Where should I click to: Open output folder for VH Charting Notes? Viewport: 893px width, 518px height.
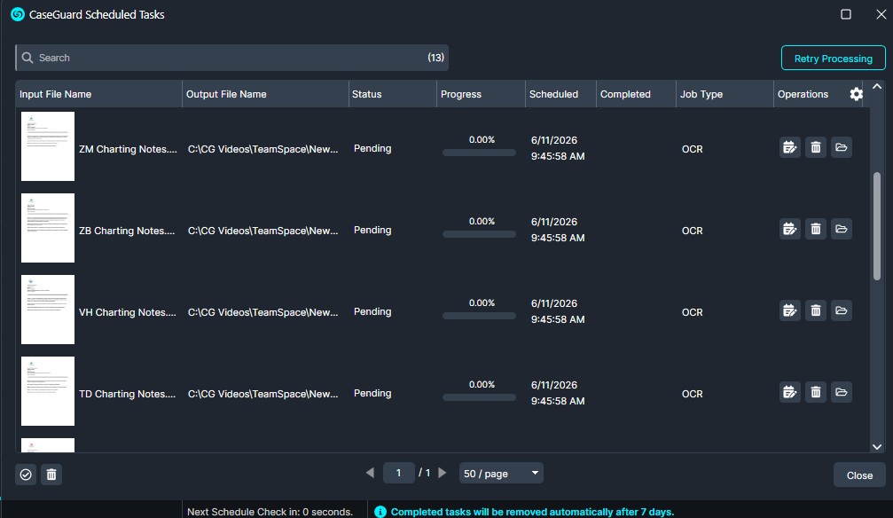842,310
